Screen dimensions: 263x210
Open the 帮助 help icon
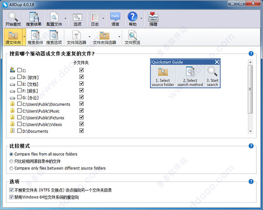point(132,19)
